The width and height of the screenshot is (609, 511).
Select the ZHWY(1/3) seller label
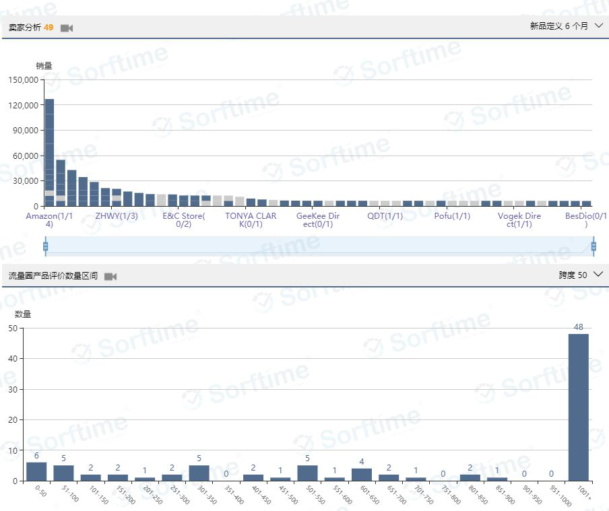116,216
